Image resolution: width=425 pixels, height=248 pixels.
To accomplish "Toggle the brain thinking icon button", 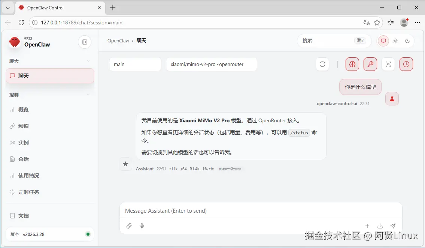I will click(352, 64).
